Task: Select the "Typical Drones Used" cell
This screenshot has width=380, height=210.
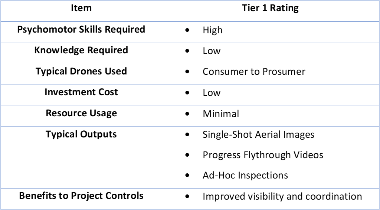Action: (81, 71)
